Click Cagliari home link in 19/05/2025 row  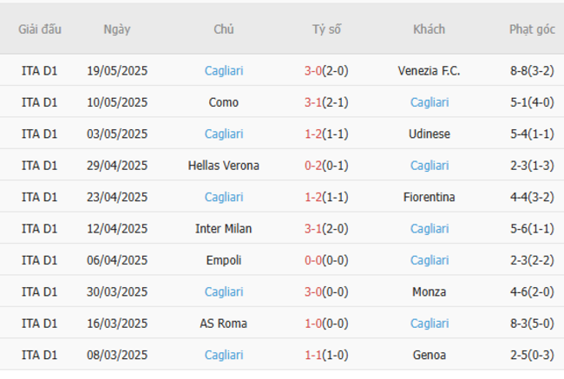[224, 70]
